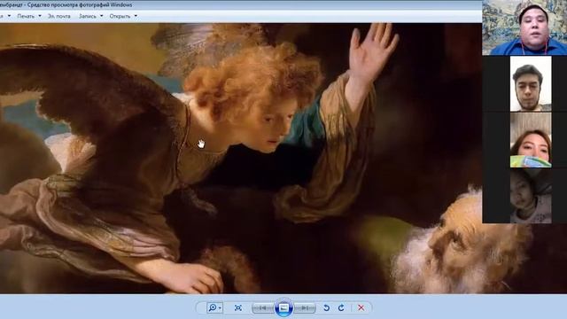The width and height of the screenshot is (567, 319).
Task: Open the zoom magnifier control
Action: pos(214,307)
